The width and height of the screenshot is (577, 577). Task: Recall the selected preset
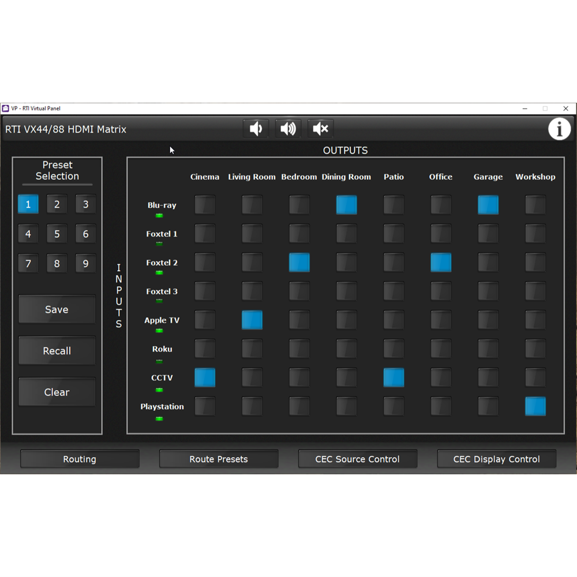coord(57,351)
